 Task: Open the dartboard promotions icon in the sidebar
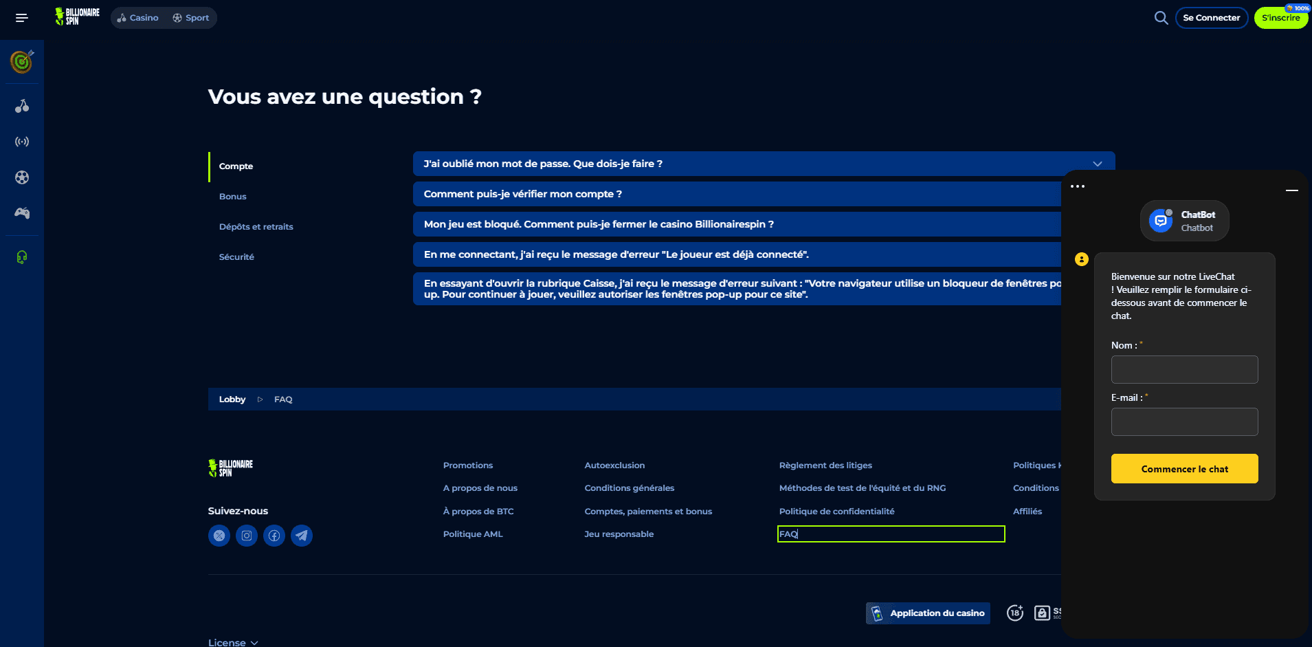click(22, 62)
